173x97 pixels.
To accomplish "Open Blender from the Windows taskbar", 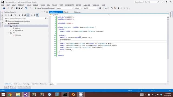I will tap(73, 95).
